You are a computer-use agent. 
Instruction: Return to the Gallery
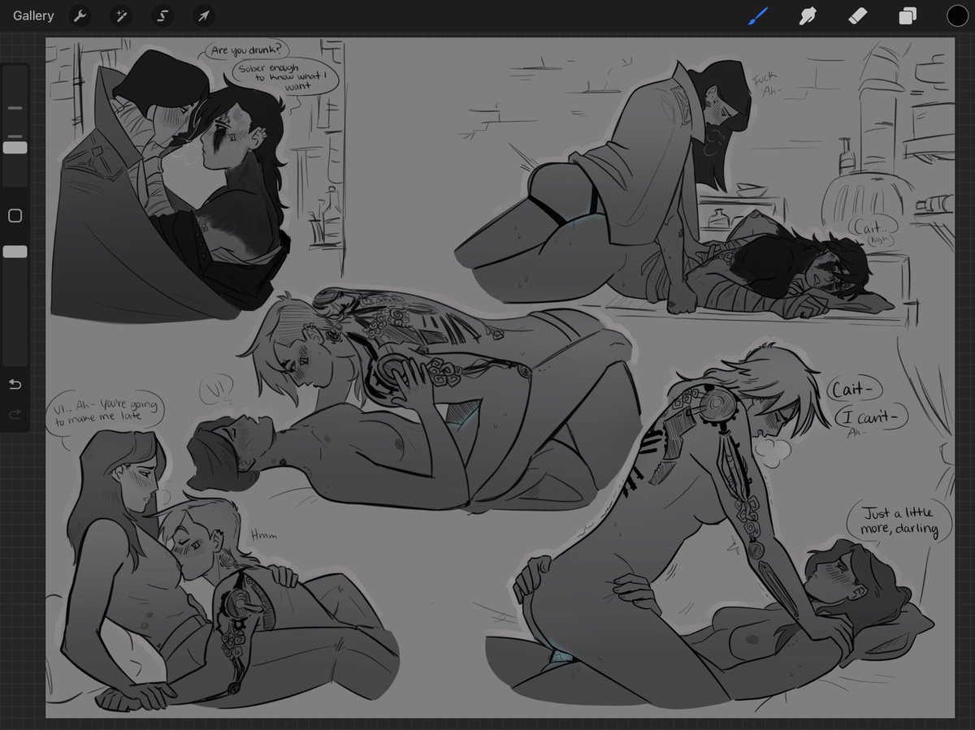(33, 15)
